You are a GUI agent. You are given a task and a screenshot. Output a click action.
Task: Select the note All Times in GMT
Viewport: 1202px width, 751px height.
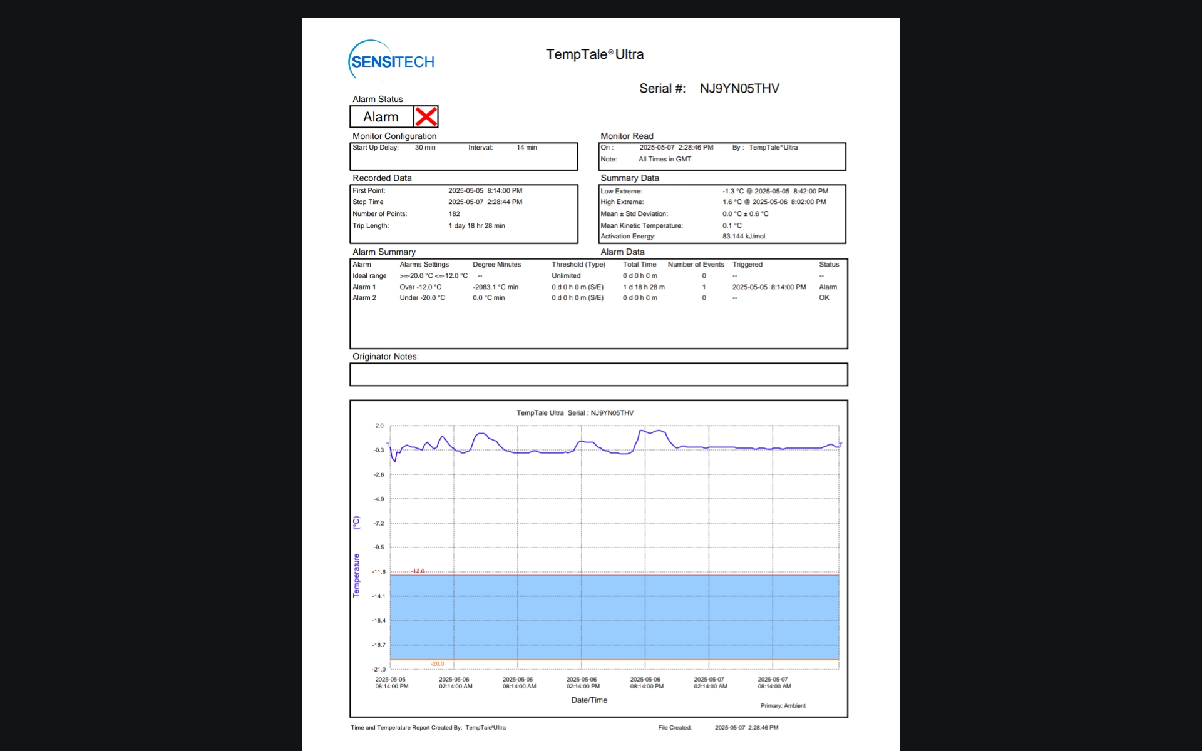(665, 160)
